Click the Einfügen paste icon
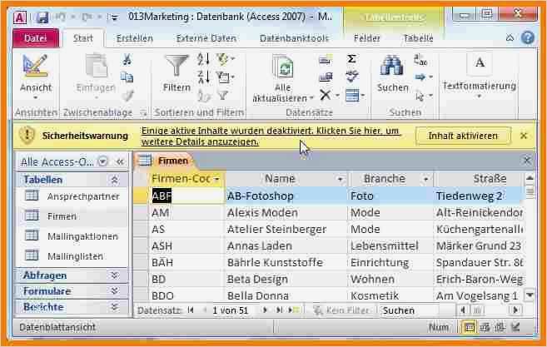 click(96, 66)
